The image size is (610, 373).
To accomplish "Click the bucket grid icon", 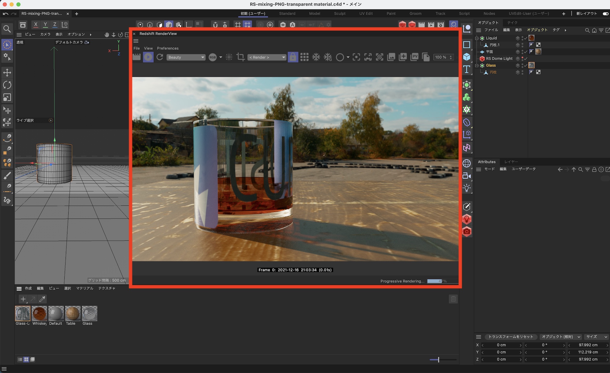I will point(304,57).
